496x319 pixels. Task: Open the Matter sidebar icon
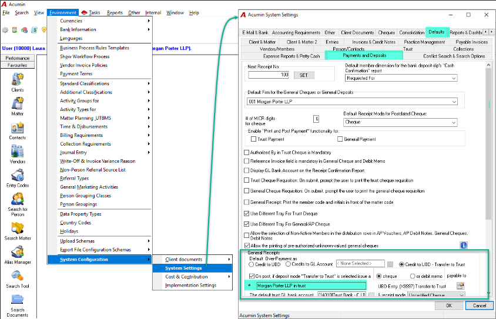[18, 103]
